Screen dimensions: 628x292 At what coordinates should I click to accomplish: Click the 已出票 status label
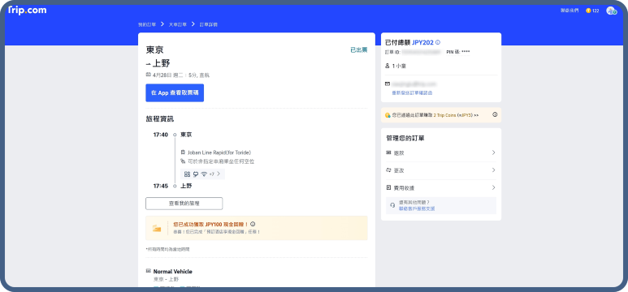point(358,50)
